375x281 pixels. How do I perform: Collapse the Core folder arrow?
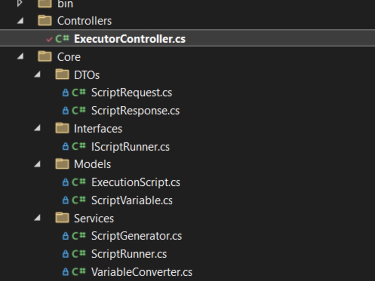tap(21, 57)
